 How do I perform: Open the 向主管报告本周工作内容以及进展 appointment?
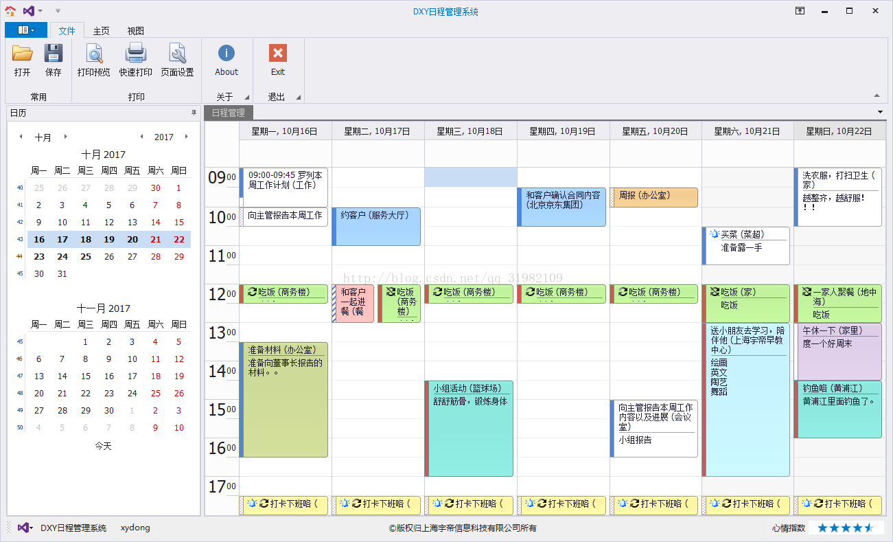653,429
